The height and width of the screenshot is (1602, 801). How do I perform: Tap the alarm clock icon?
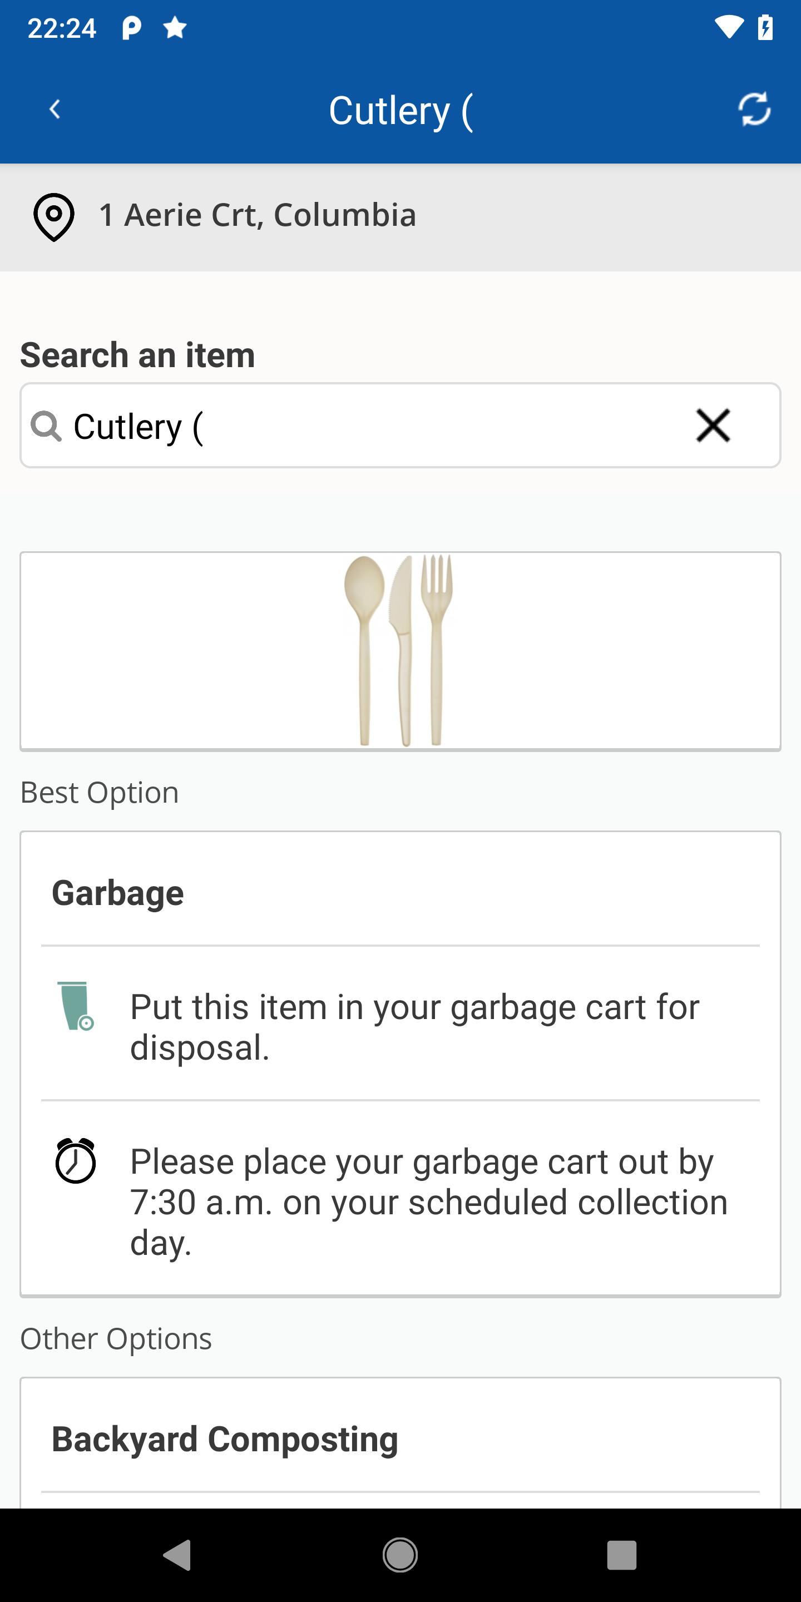pyautogui.click(x=75, y=1160)
